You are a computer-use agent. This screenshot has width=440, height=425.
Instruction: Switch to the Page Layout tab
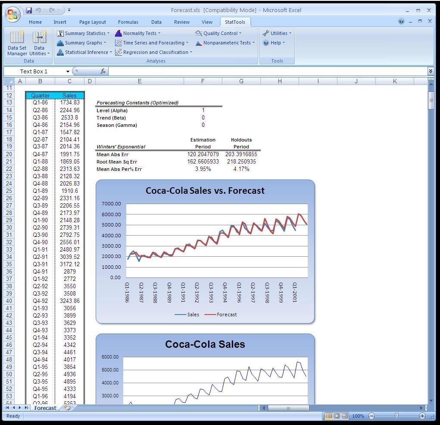pos(93,22)
